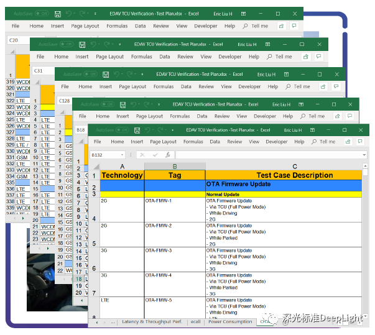Click the Name Box showing B132
Screen dimensions: 375x335
[105, 155]
